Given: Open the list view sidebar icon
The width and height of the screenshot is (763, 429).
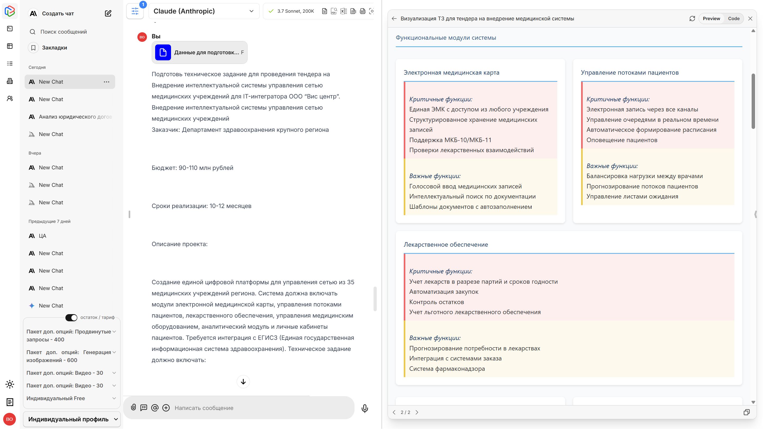Looking at the screenshot, I should 10,63.
